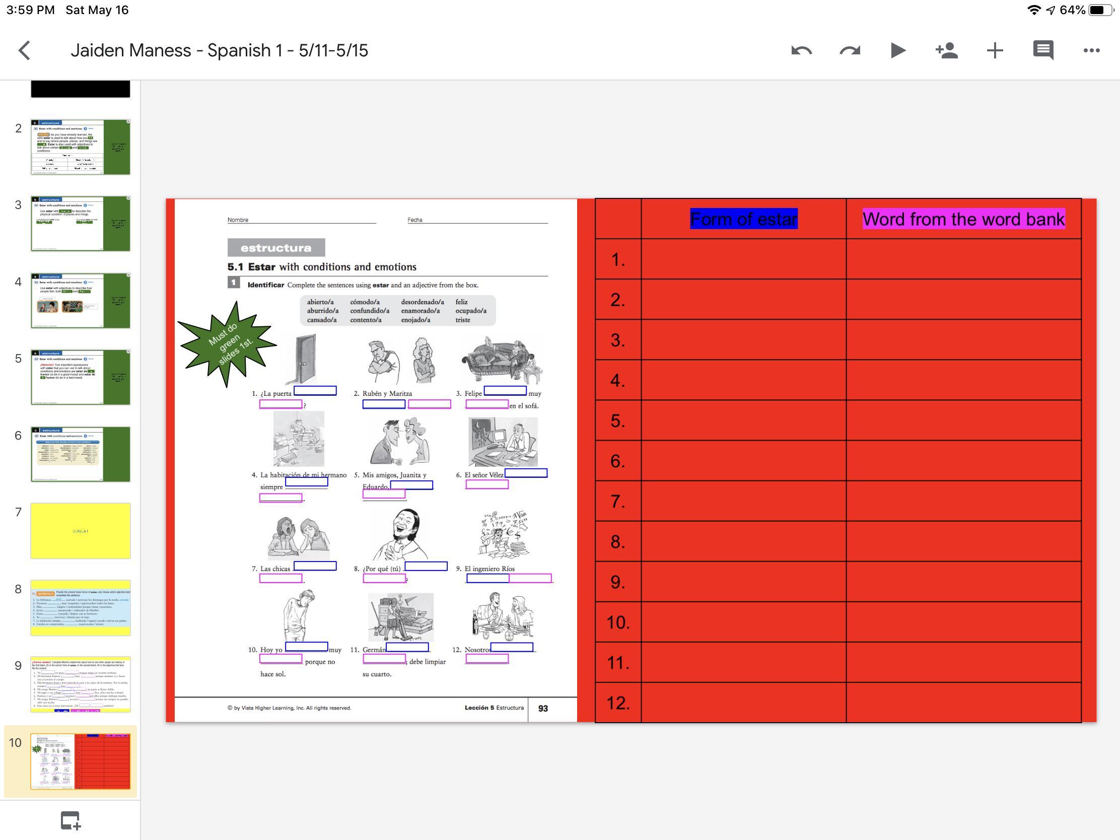Open the comments icon
1120x840 pixels.
pyautogui.click(x=1043, y=50)
